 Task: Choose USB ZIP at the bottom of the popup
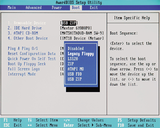(x=75, y=79)
